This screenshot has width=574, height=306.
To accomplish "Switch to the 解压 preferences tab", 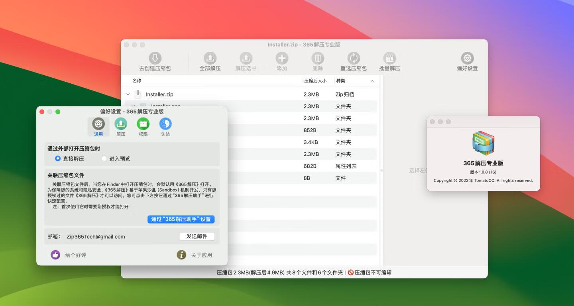I will coord(121,127).
